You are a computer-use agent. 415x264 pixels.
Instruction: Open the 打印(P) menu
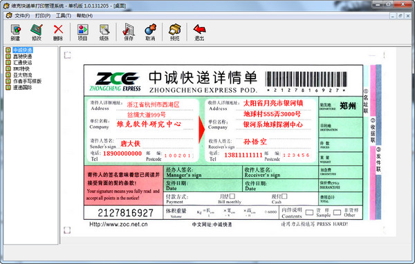click(43, 16)
